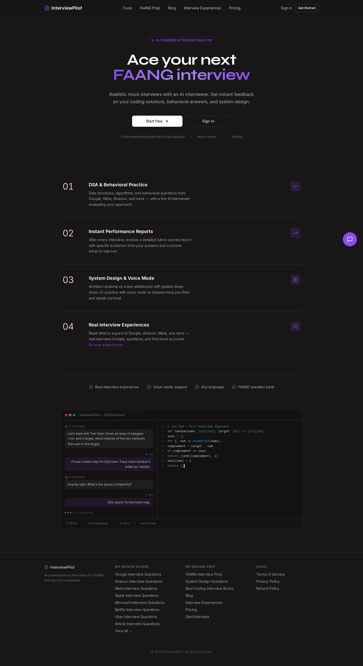The width and height of the screenshot is (363, 666).
Task: Click the people icon beside Real Interview Experiences
Action: 295,326
